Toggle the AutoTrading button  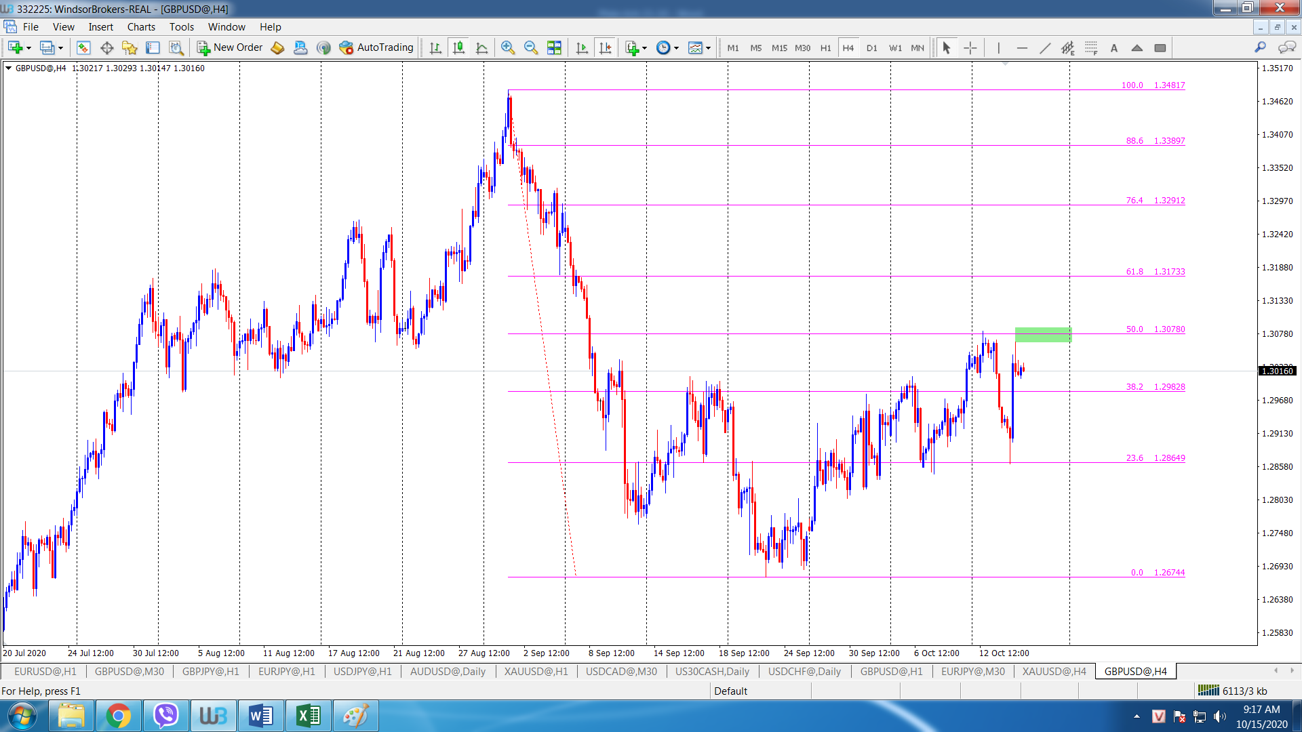coord(376,47)
